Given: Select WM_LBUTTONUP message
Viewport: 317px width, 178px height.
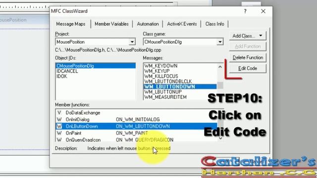Looking at the screenshot, I should pos(180,92).
